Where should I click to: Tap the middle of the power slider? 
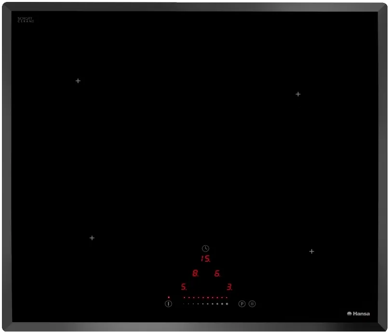pyautogui.click(x=205, y=304)
